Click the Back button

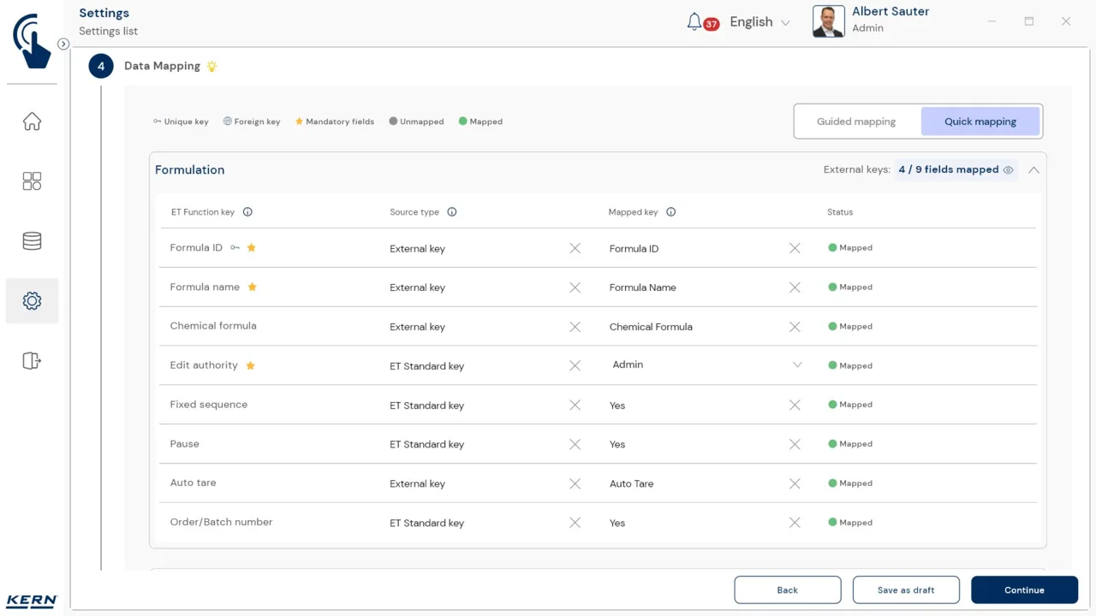[x=788, y=589]
